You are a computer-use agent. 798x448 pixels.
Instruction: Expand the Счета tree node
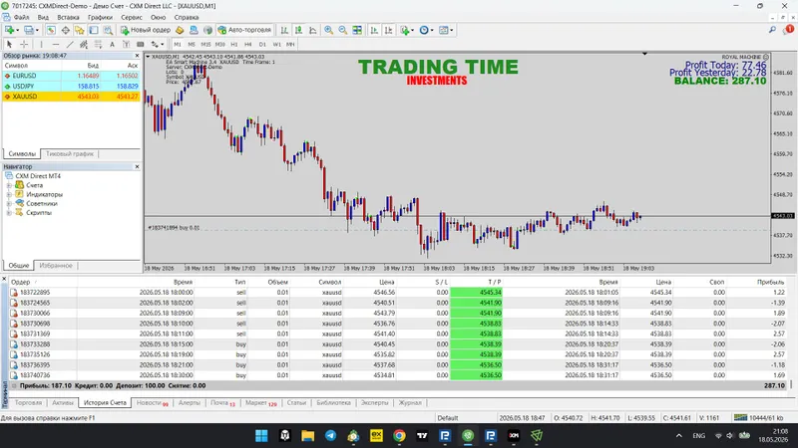coord(9,185)
